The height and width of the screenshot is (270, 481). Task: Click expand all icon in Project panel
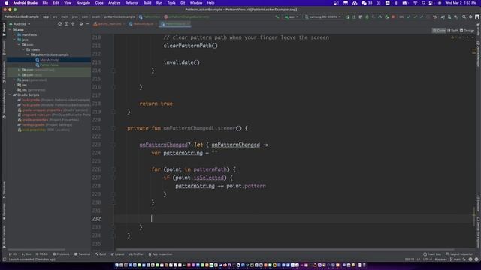(x=66, y=24)
